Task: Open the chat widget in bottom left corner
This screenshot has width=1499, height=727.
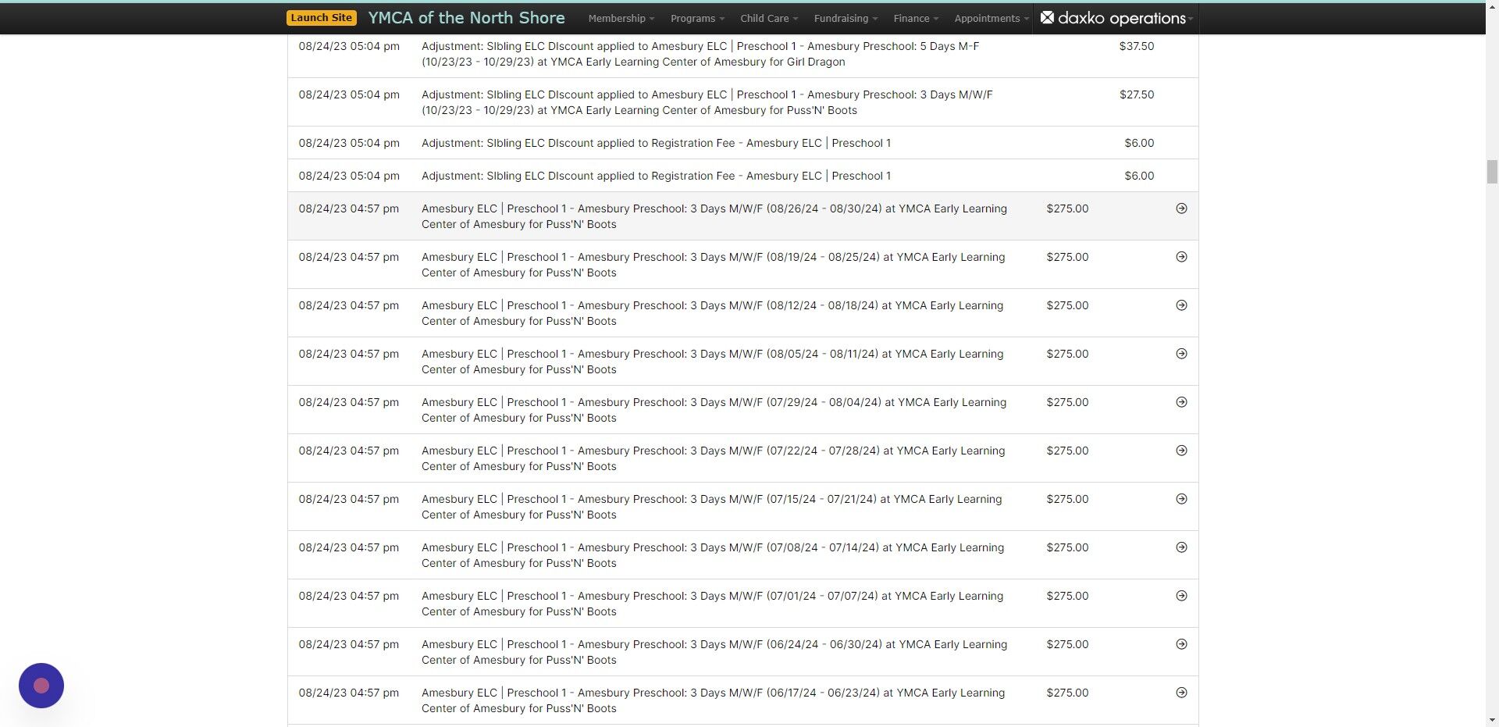Action: pyautogui.click(x=41, y=685)
